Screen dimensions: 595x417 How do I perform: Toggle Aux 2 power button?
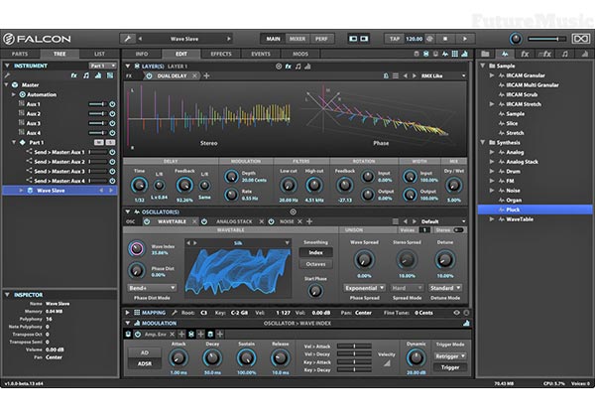pyautogui.click(x=112, y=113)
